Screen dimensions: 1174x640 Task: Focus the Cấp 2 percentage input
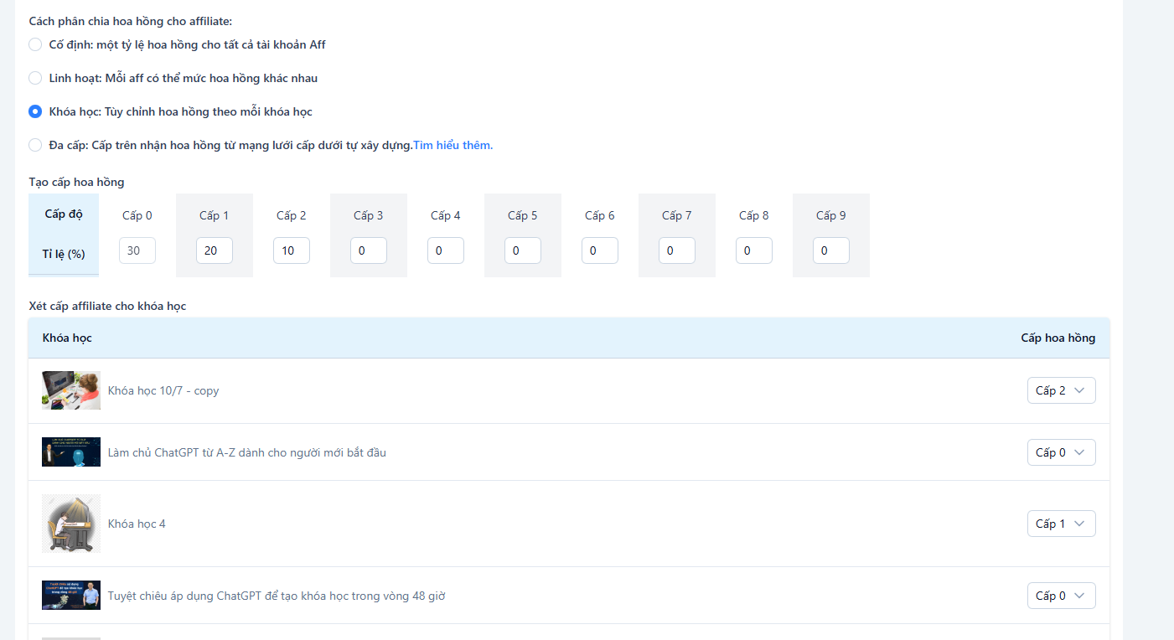pos(292,250)
